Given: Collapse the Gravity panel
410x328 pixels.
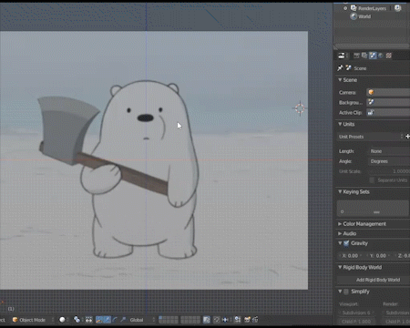Looking at the screenshot, I should point(340,243).
